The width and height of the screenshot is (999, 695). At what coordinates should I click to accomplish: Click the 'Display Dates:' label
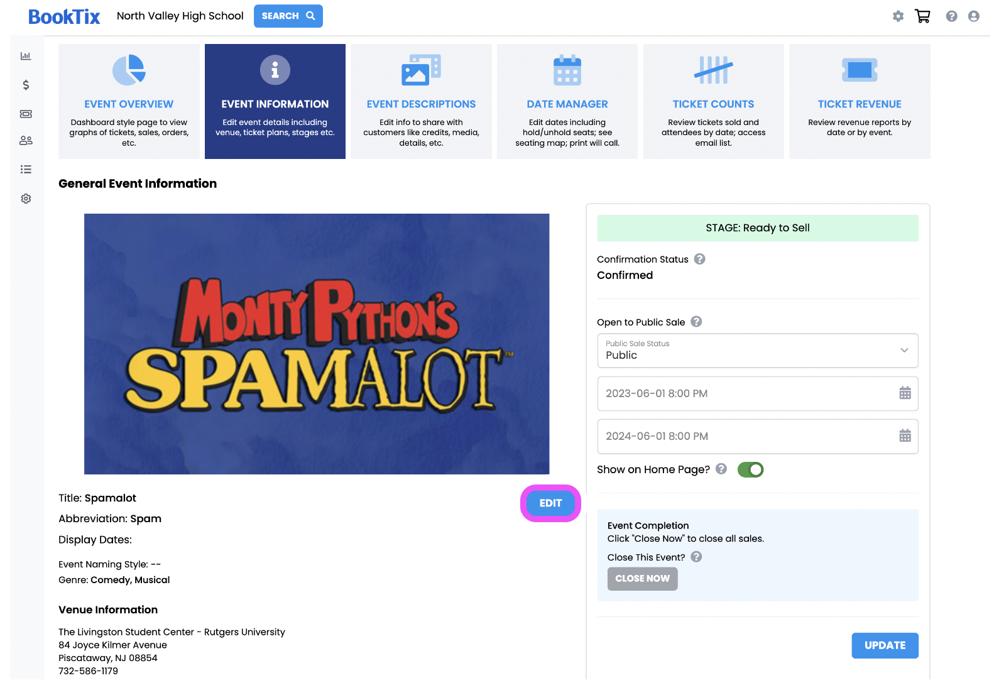pyautogui.click(x=96, y=540)
